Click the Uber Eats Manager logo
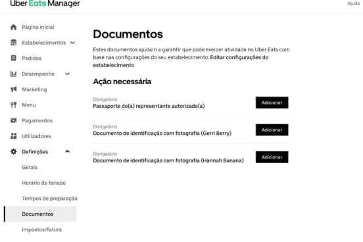 point(45,3)
